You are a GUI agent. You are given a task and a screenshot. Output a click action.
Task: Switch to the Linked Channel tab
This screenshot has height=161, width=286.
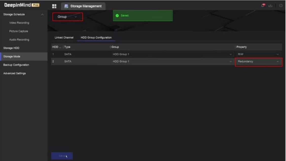pos(64,38)
